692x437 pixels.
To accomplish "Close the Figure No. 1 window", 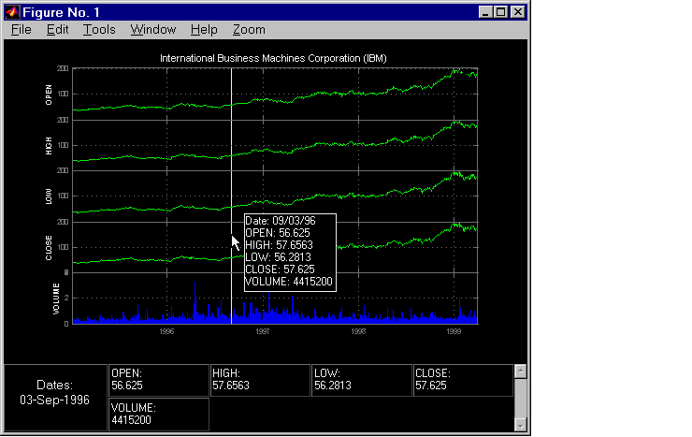I will coord(518,12).
